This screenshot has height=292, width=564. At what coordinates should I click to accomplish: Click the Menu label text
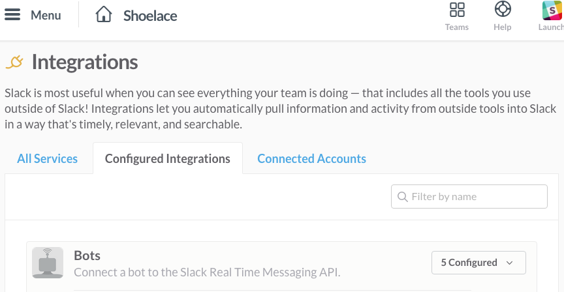46,15
